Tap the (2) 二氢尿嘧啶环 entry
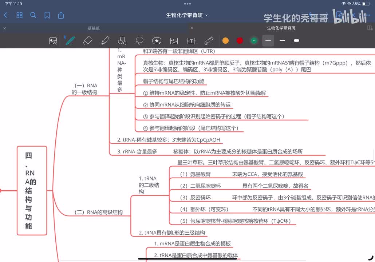The image size is (375, 262). pyautogui.click(x=200, y=186)
